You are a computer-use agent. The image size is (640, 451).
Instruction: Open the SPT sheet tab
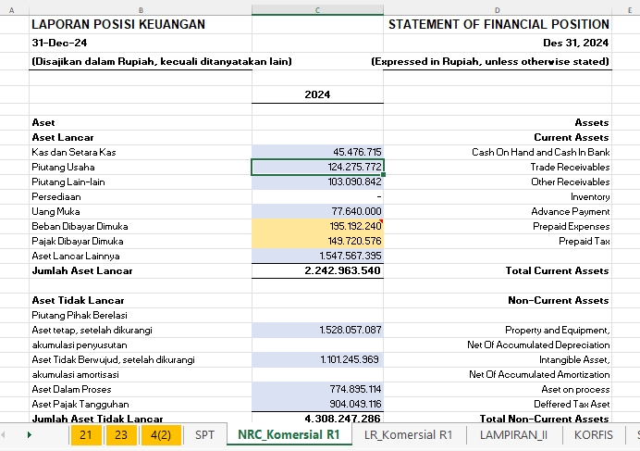(x=204, y=434)
